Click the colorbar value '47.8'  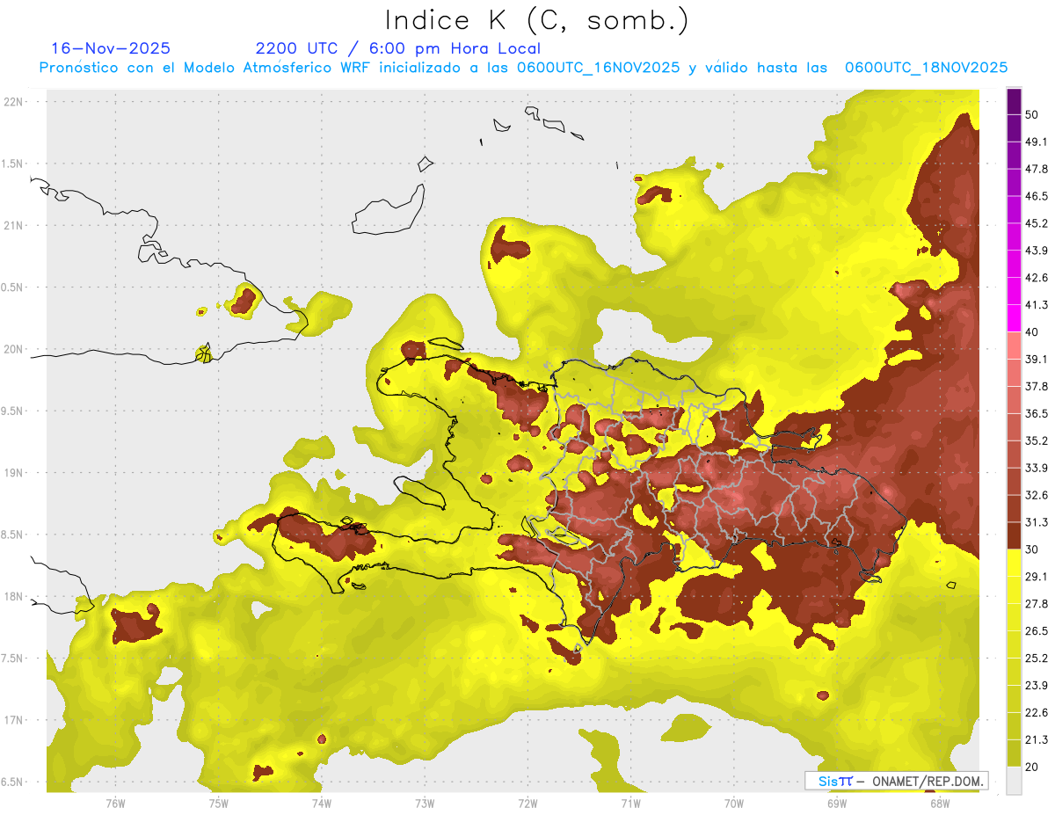click(x=1037, y=169)
